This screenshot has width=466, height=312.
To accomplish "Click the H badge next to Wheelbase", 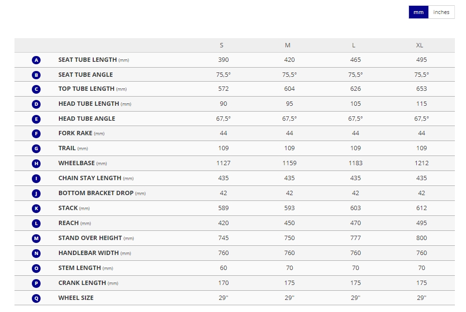I will [36, 164].
